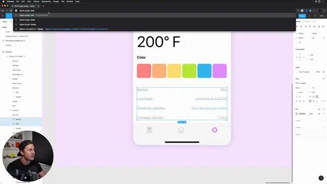Viewport: 327px width, 184px height.
Task: Add a fill with plus icon
Action: click(323, 109)
